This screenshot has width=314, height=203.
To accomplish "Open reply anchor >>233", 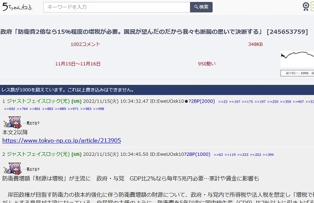I will 243,155.
